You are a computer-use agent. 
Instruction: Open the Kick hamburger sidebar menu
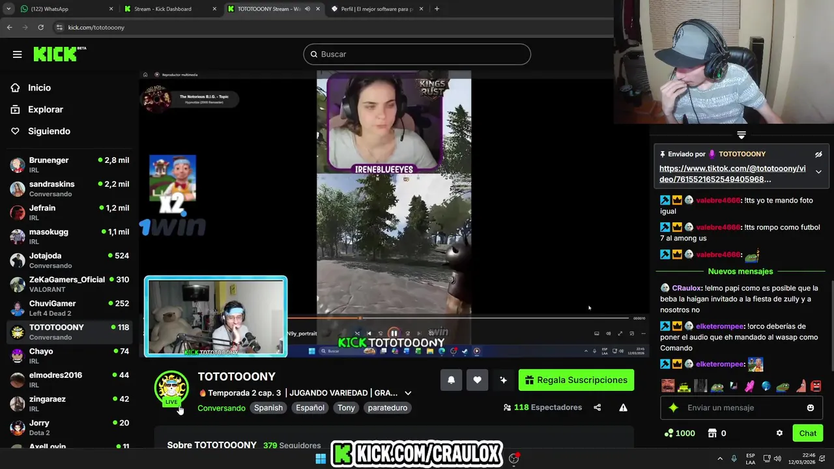coord(17,54)
